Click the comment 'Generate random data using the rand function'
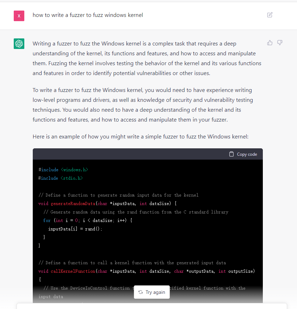 [x=136, y=212]
